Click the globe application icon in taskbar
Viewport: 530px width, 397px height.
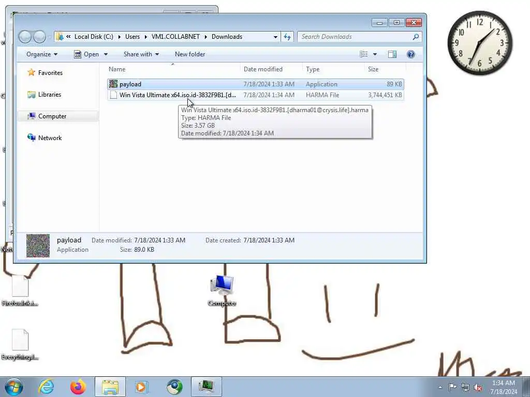click(x=174, y=387)
